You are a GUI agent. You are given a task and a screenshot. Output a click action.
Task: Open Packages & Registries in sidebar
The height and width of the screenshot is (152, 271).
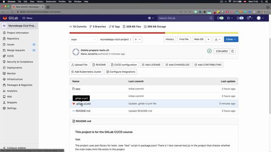[x=19, y=85]
